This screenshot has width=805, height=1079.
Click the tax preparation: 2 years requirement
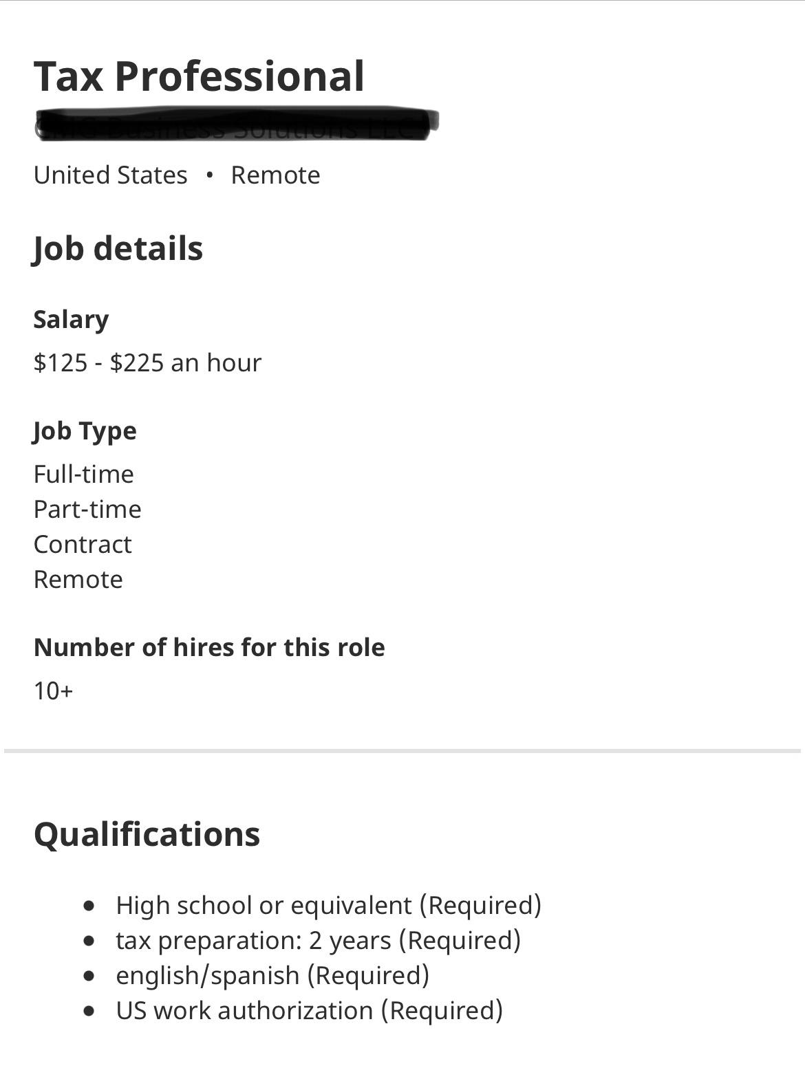coord(318,940)
